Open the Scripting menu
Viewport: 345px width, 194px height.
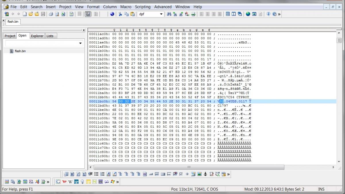click(143, 7)
